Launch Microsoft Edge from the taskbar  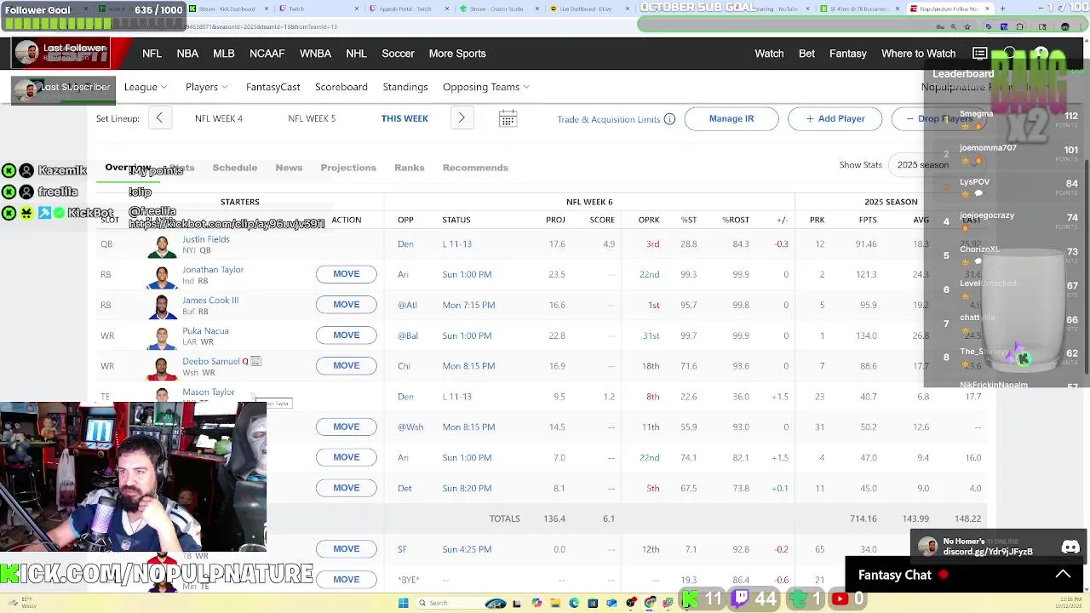[574, 603]
